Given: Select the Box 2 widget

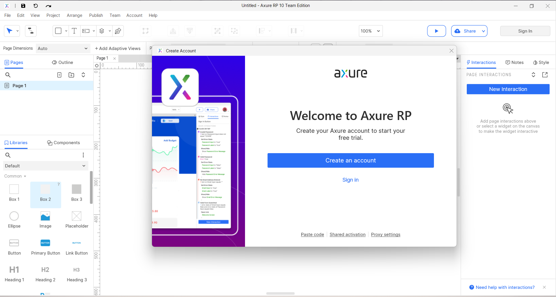Looking at the screenshot, I should pyautogui.click(x=46, y=194).
